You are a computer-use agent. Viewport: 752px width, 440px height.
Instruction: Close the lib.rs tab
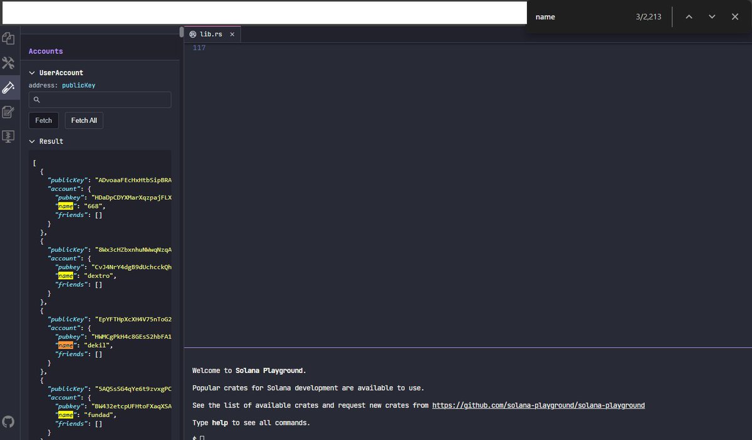click(232, 34)
